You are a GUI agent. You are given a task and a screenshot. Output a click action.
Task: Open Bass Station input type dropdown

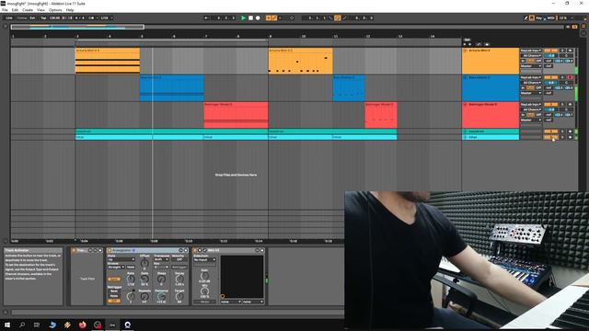pyautogui.click(x=531, y=77)
